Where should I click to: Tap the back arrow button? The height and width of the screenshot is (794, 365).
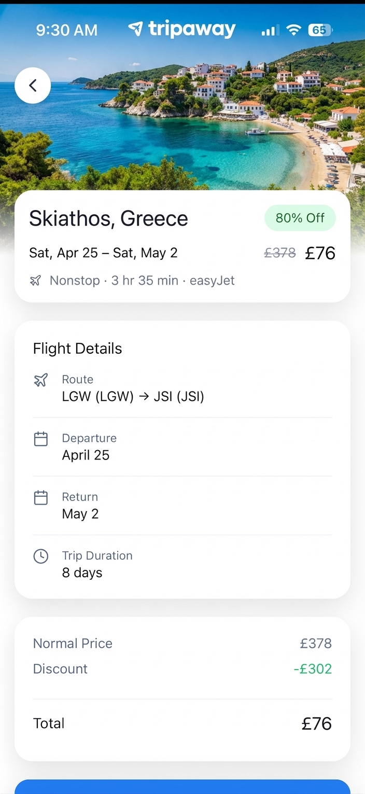[33, 86]
